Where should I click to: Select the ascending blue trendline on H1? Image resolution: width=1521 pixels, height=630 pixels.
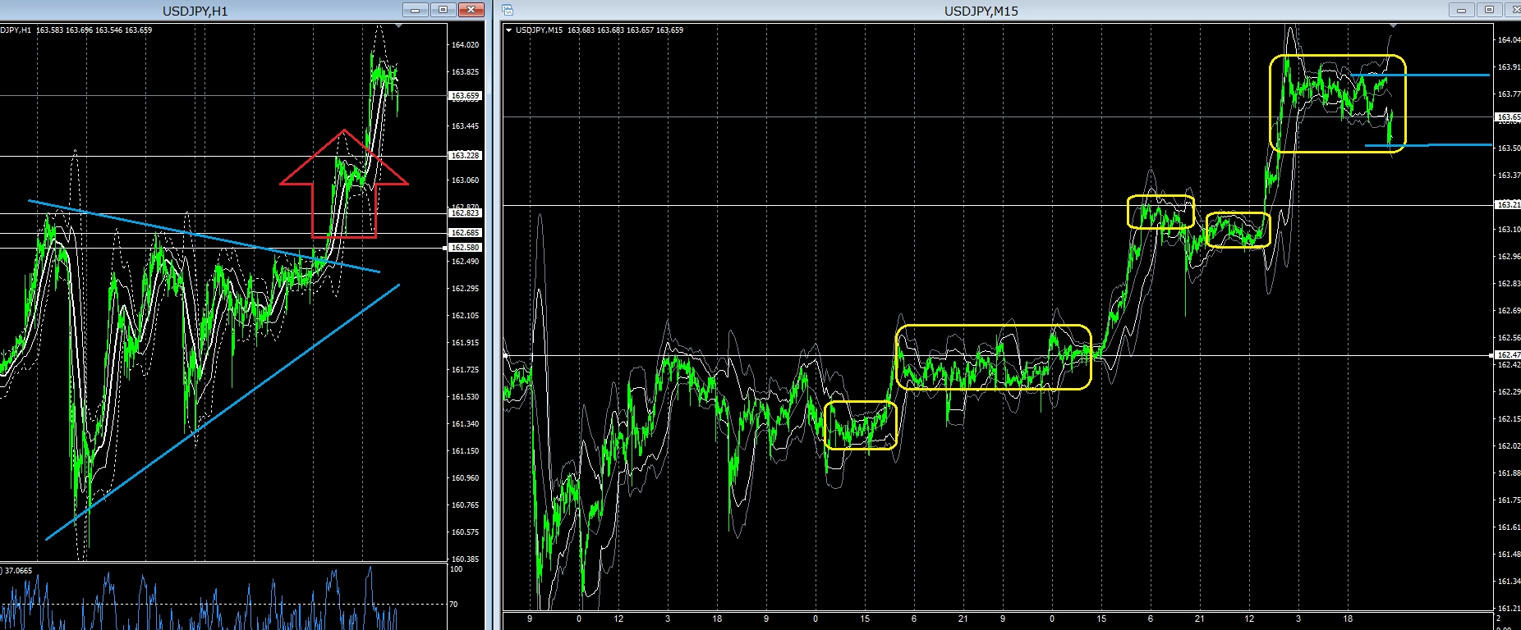tap(223, 412)
